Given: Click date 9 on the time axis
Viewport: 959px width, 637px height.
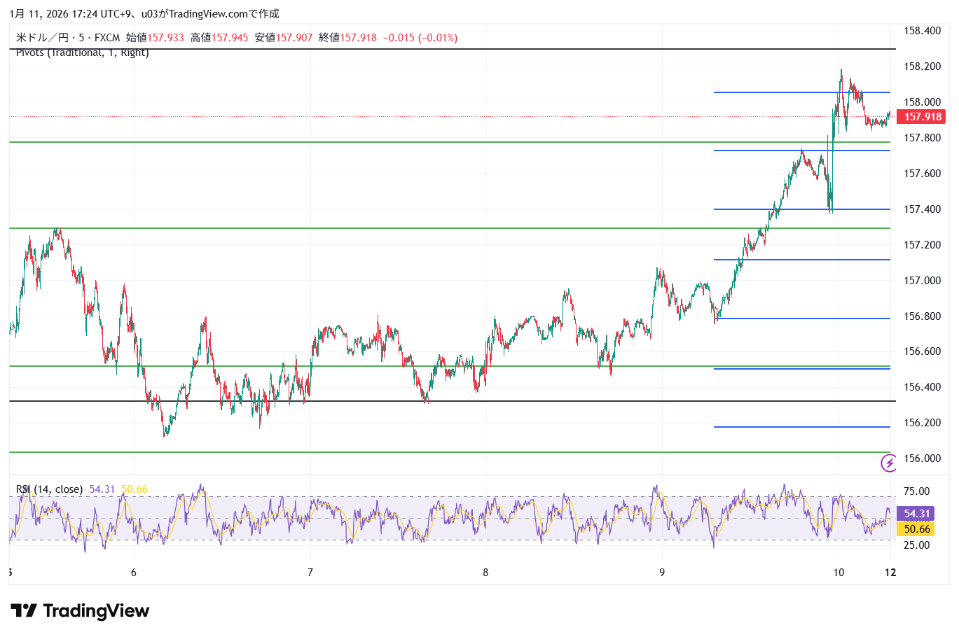Looking at the screenshot, I should pyautogui.click(x=662, y=573).
